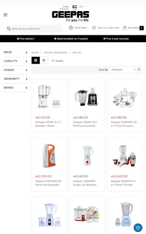Expand the CAPACITY filter
Image resolution: width=146 pixels, height=234 pixels.
tap(16, 61)
